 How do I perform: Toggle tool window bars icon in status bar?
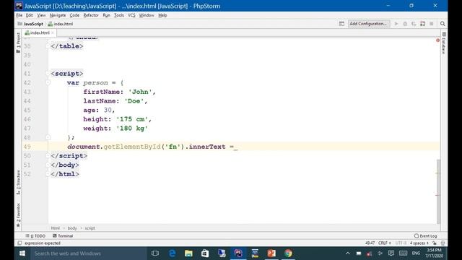click(19, 243)
